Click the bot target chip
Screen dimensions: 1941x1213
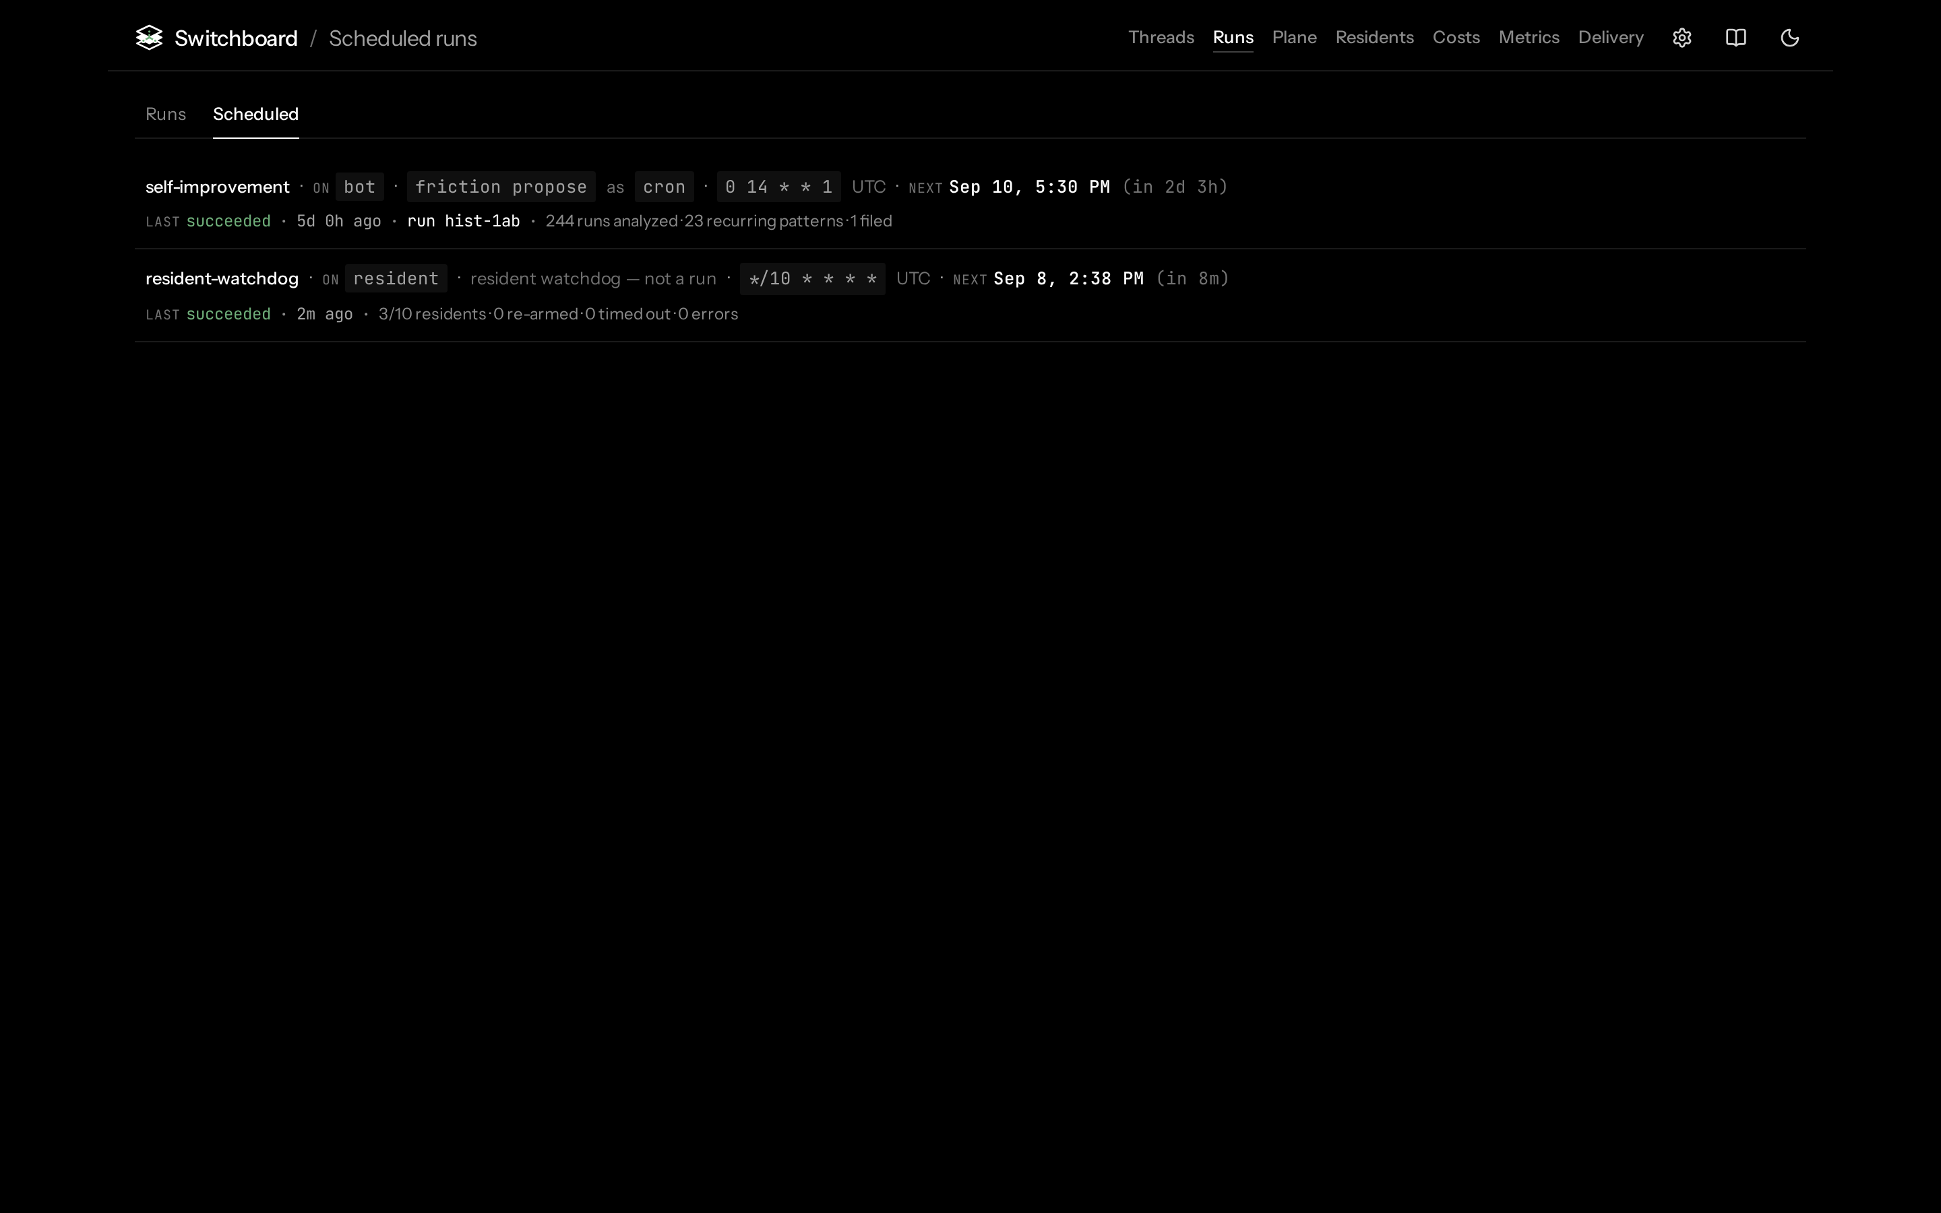click(x=359, y=187)
